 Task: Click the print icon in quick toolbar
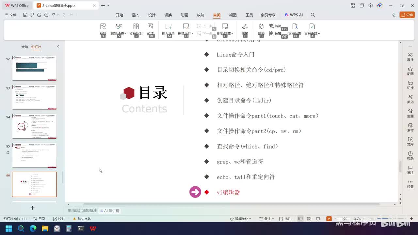[39, 15]
